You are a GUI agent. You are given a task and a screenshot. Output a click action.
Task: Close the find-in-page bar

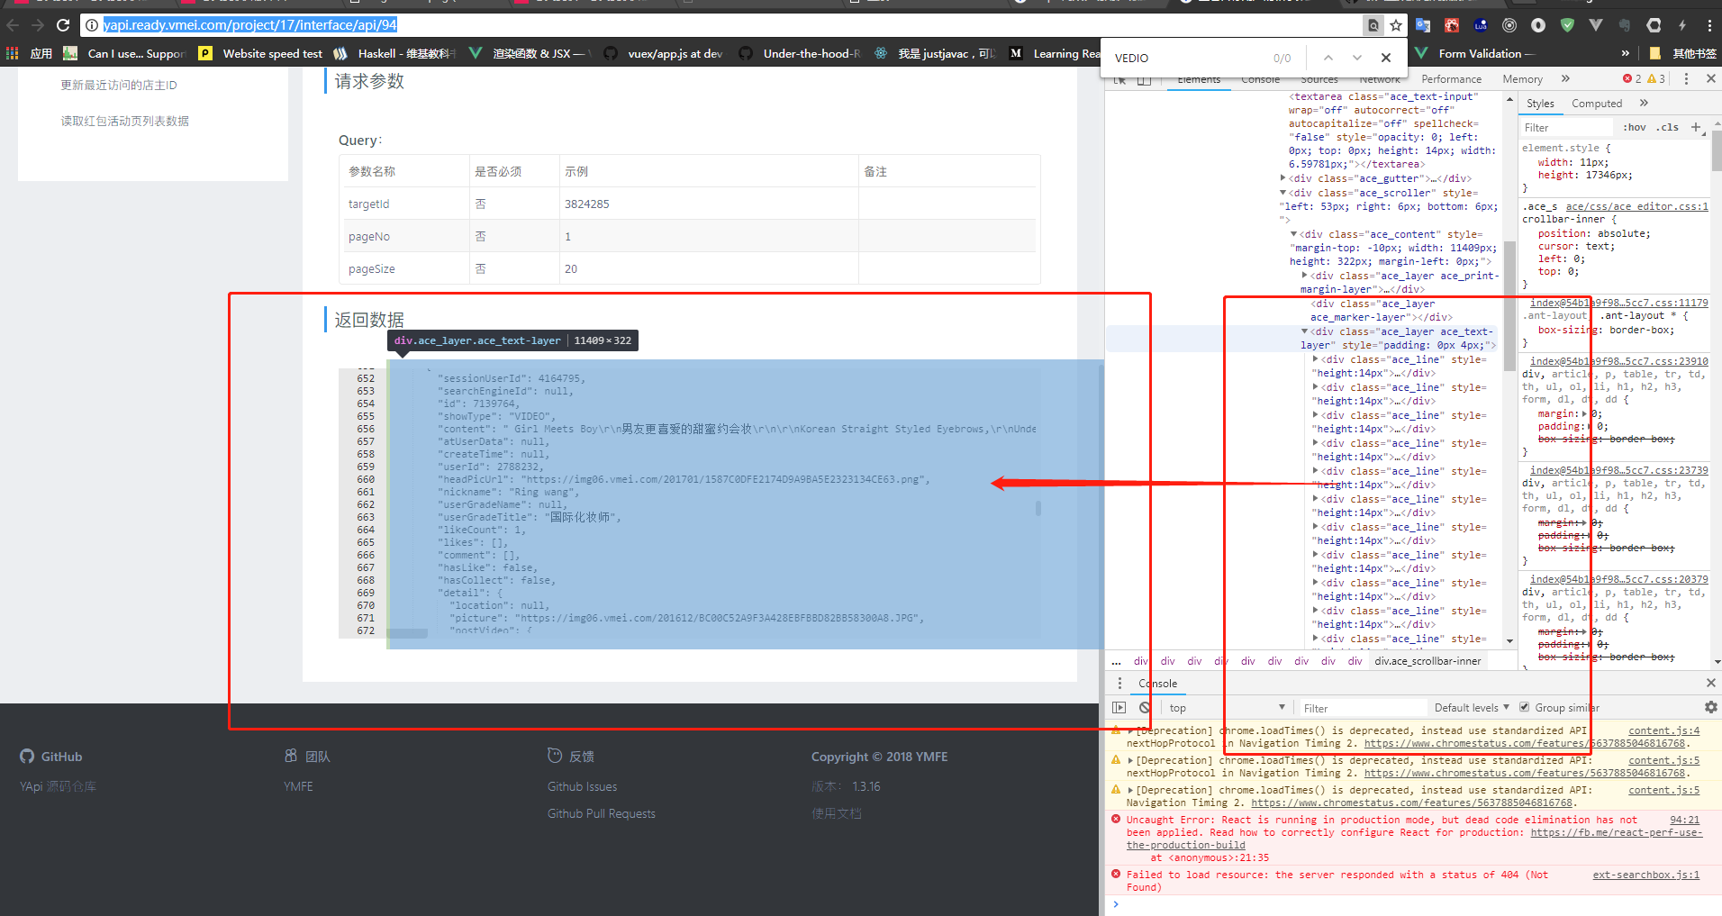[x=1386, y=58]
